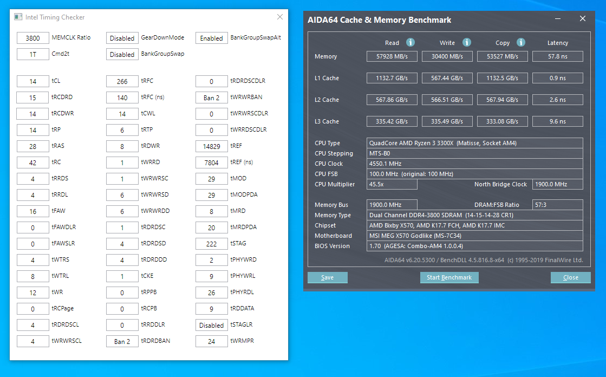Click the tRAS value 28
The image size is (606, 377).
point(33,146)
